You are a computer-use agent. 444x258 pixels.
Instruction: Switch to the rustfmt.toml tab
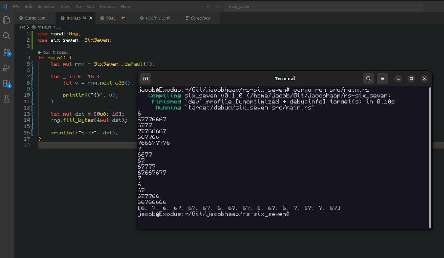pos(157,18)
